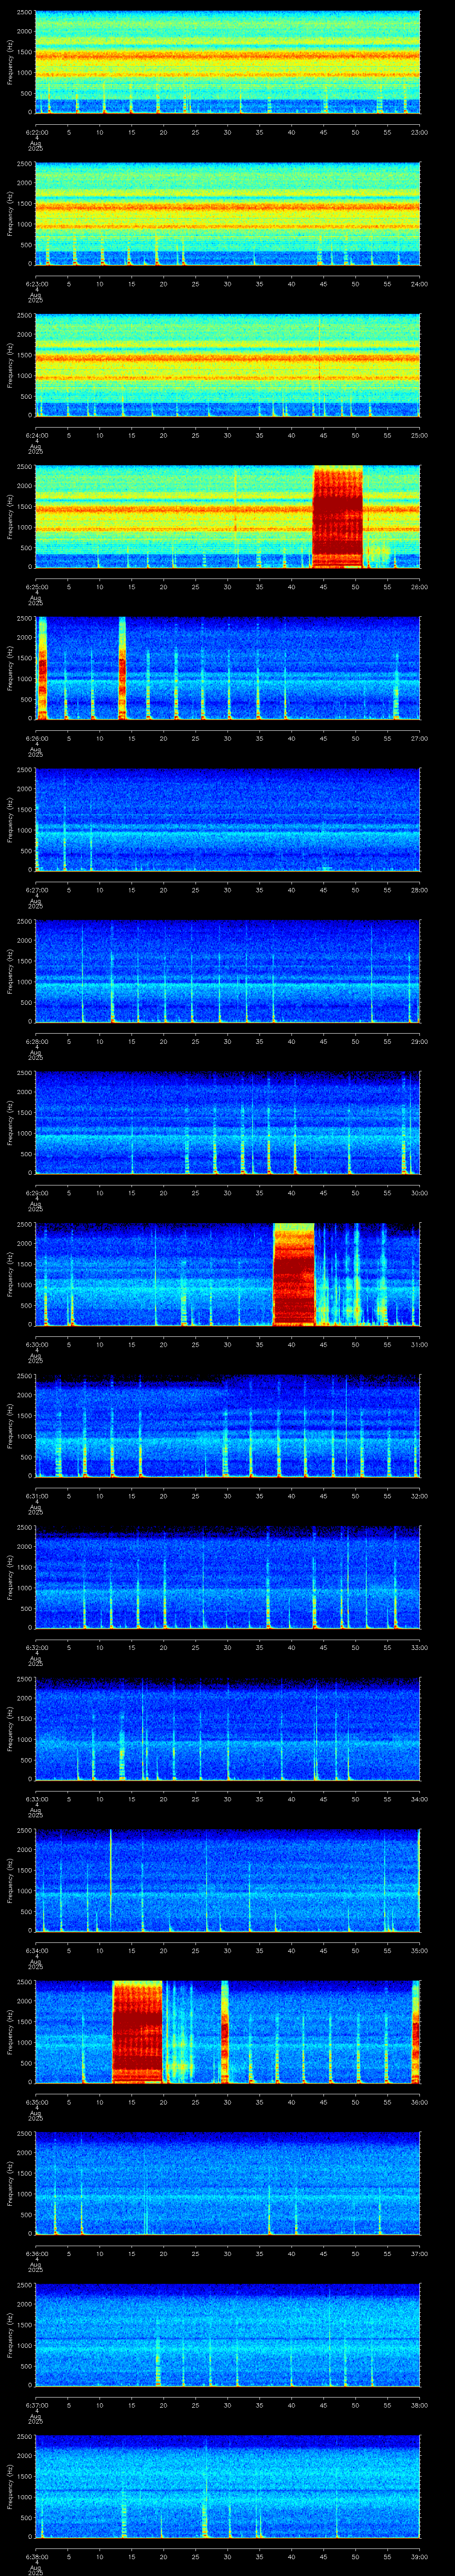455x2576 pixels.
Task: Click the "36:00" end time label
Action: (x=419, y=2101)
